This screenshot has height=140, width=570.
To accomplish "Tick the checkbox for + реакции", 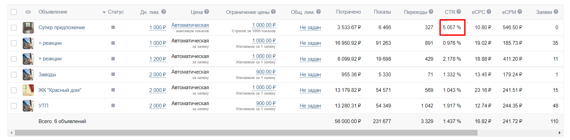I will click(x=14, y=59).
